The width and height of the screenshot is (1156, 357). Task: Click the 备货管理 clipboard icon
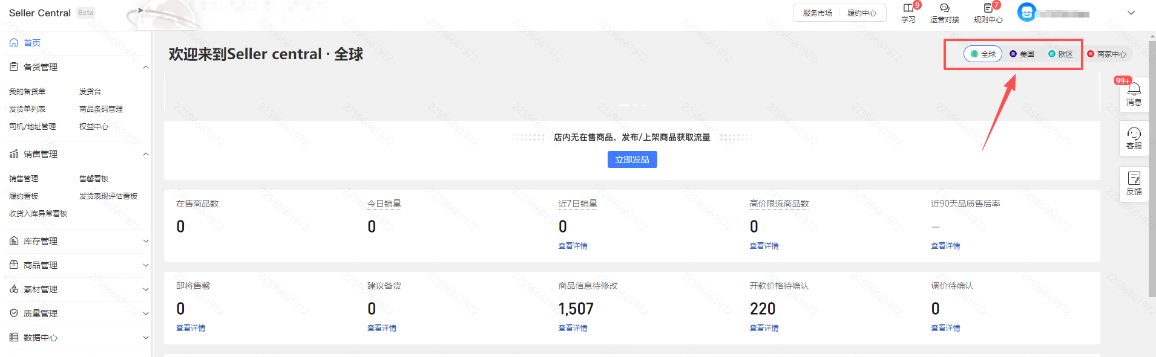[14, 66]
